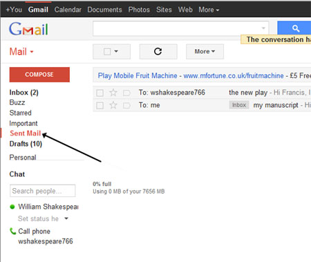Click 'To: wshakespeare766' recipient text
The height and width of the screenshot is (262, 311).
pyautogui.click(x=172, y=93)
